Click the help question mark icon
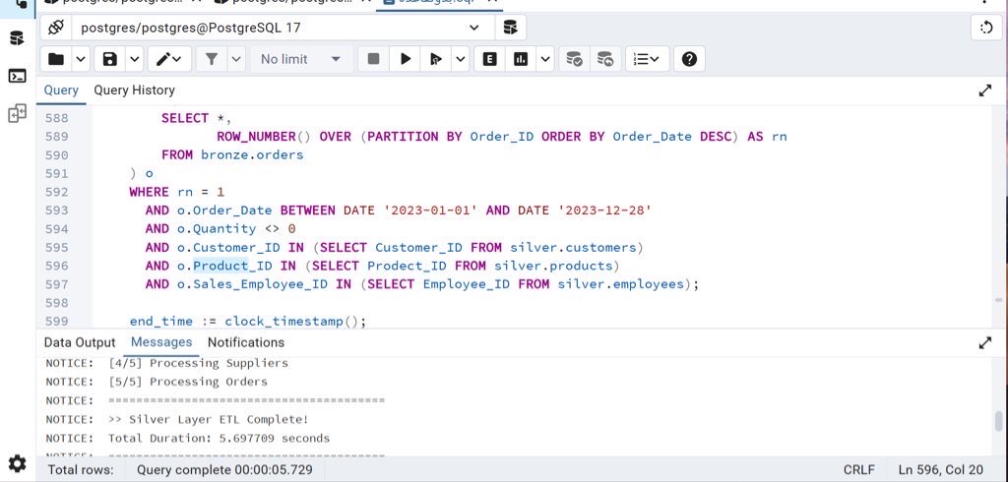 [x=689, y=59]
